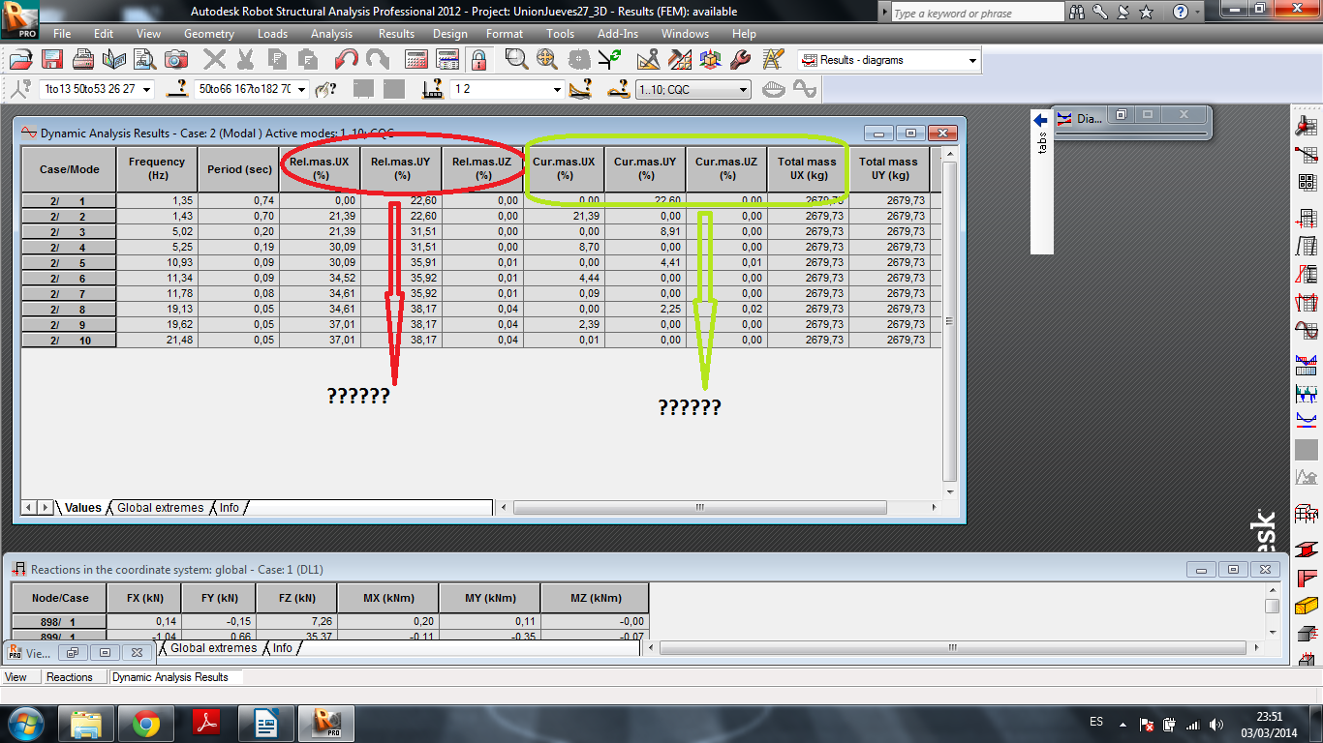This screenshot has width=1323, height=743.
Task: Open the screen capture camera tool
Action: click(x=176, y=59)
